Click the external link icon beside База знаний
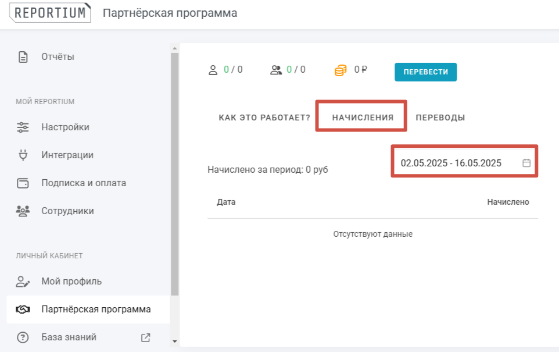This screenshot has height=352, width=559. pyautogui.click(x=146, y=337)
